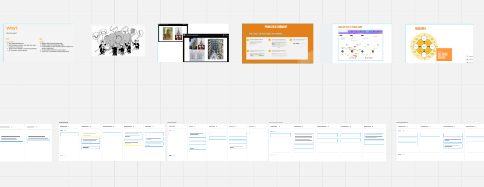The image size is (484, 187).
Task: Click "FOCUS ON USER'S PAINS & GAINS" heading
Action: (x=350, y=27)
